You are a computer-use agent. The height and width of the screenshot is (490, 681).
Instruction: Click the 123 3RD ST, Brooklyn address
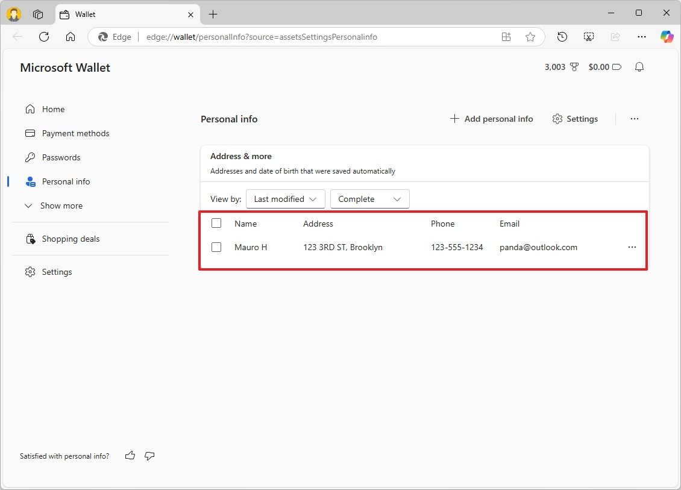(343, 247)
